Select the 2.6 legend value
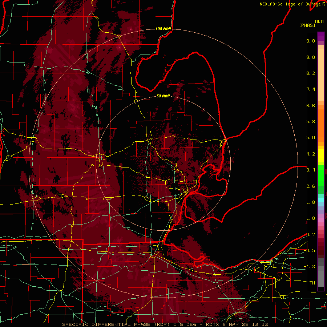The image size is (327, 327). [x=311, y=186]
